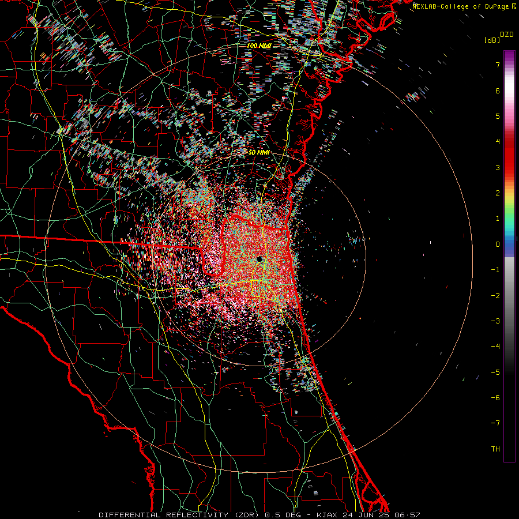Screen dimensions: 519x519
Task: Click the KJAX station identifier
Action: (x=328, y=515)
